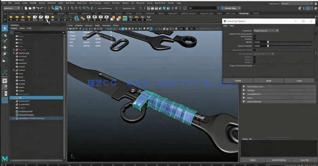This screenshot has height=166, width=318.
Task: Expand the first collapsed Attribute Editor section
Action: (x=244, y=87)
